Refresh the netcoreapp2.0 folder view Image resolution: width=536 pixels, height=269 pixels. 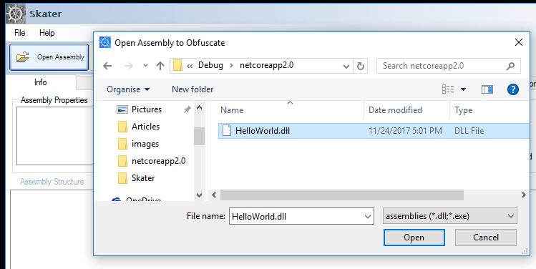tap(360, 66)
